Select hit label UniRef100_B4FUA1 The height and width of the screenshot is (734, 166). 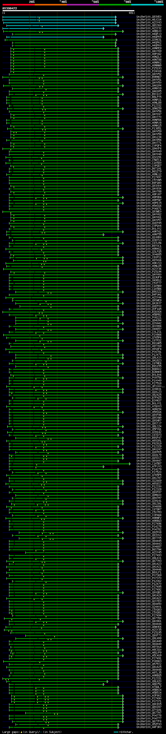tap(149, 295)
